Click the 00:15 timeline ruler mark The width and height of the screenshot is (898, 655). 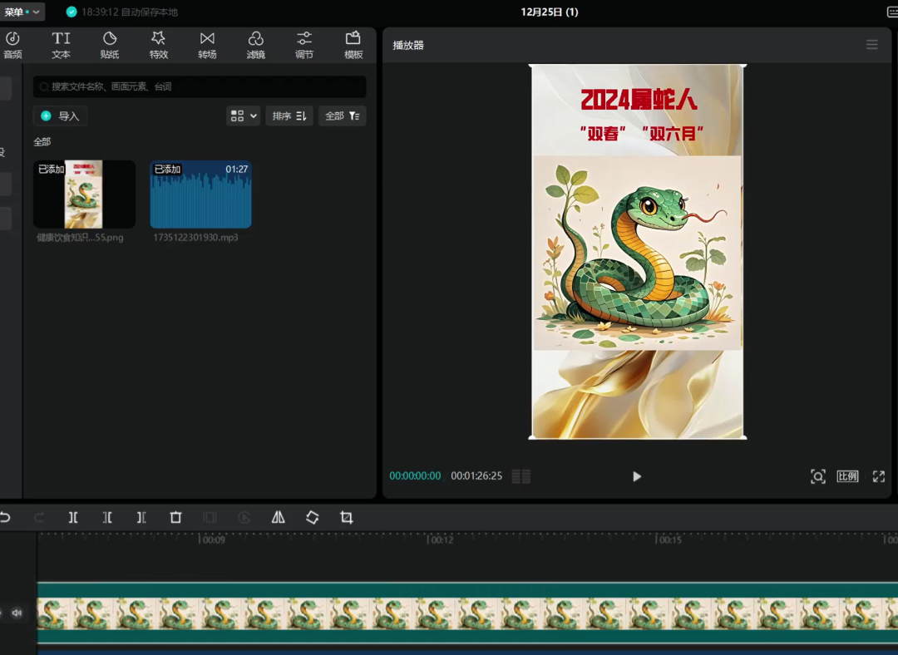[669, 539]
